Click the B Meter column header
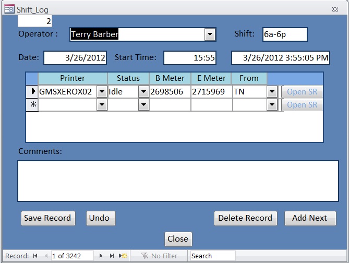349x263 pixels. pyautogui.click(x=170, y=78)
